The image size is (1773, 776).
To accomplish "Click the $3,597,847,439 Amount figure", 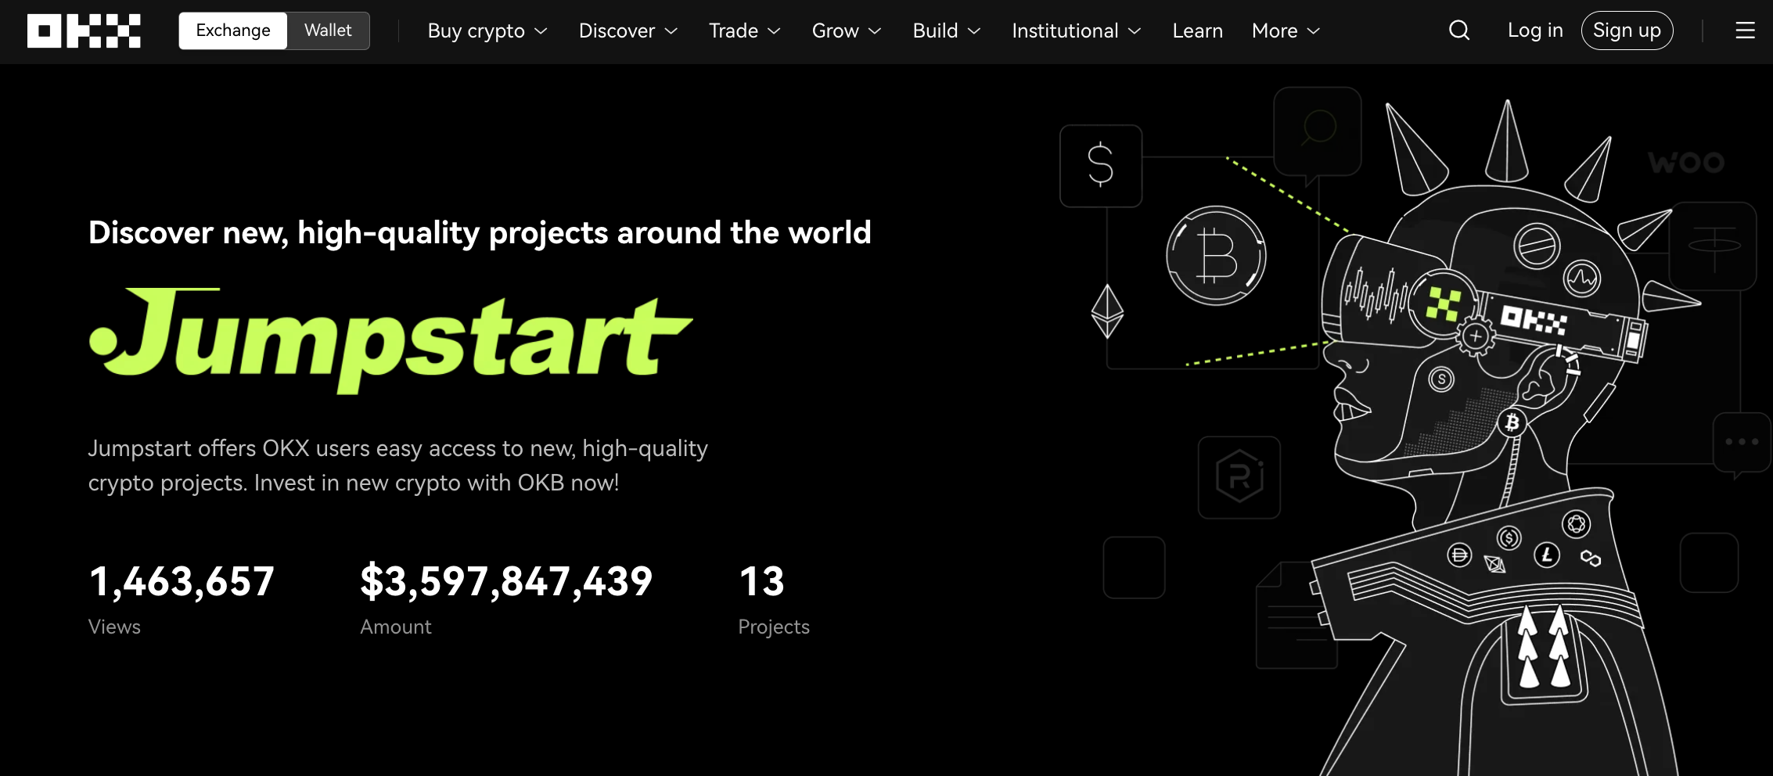I will click(506, 581).
